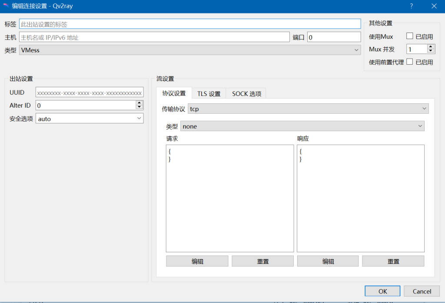Image resolution: width=445 pixels, height=303 pixels.
Task: Enable the 使用前置代理 checkbox
Action: (x=409, y=62)
